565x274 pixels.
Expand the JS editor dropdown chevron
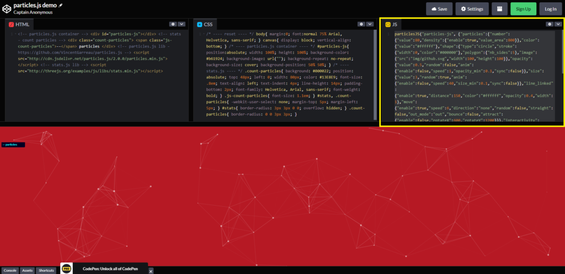(x=558, y=24)
